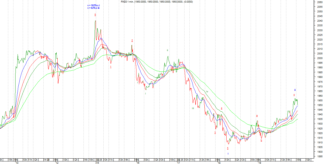323x164 pixels.
Task: Click blue wave label i below lowest trough
Action: click(228, 153)
